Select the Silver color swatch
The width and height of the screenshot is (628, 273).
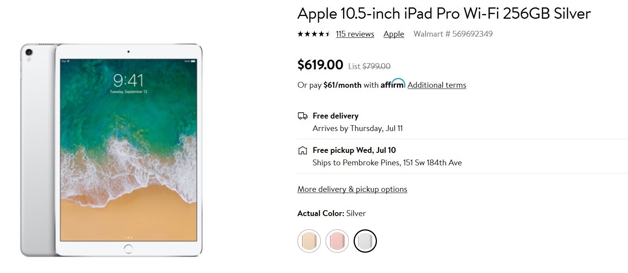pyautogui.click(x=365, y=241)
